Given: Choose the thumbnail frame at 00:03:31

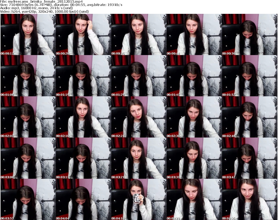Looking at the screenshot, I should (194, 158).
